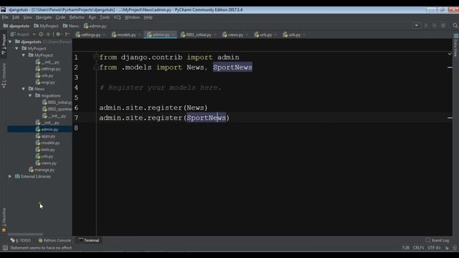Image resolution: width=459 pixels, height=258 pixels.
Task: Open the TODO tool window
Action: 21,241
